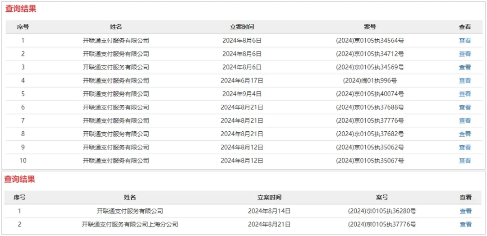
Task: Open 查看 link for case 京0105执34569号
Action: coord(465,67)
